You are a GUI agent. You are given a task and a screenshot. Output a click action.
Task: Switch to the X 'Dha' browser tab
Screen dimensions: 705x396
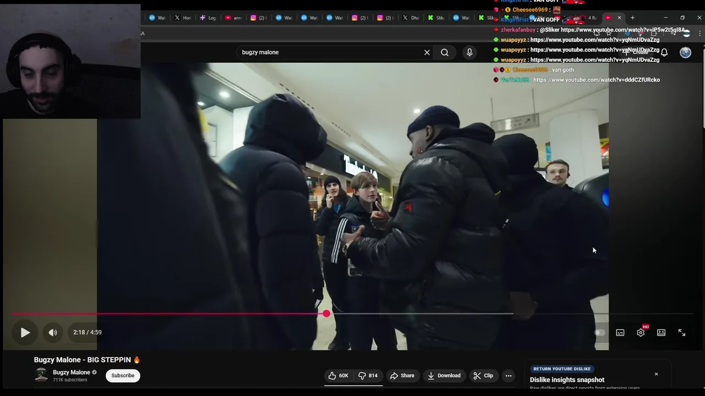[x=411, y=18]
